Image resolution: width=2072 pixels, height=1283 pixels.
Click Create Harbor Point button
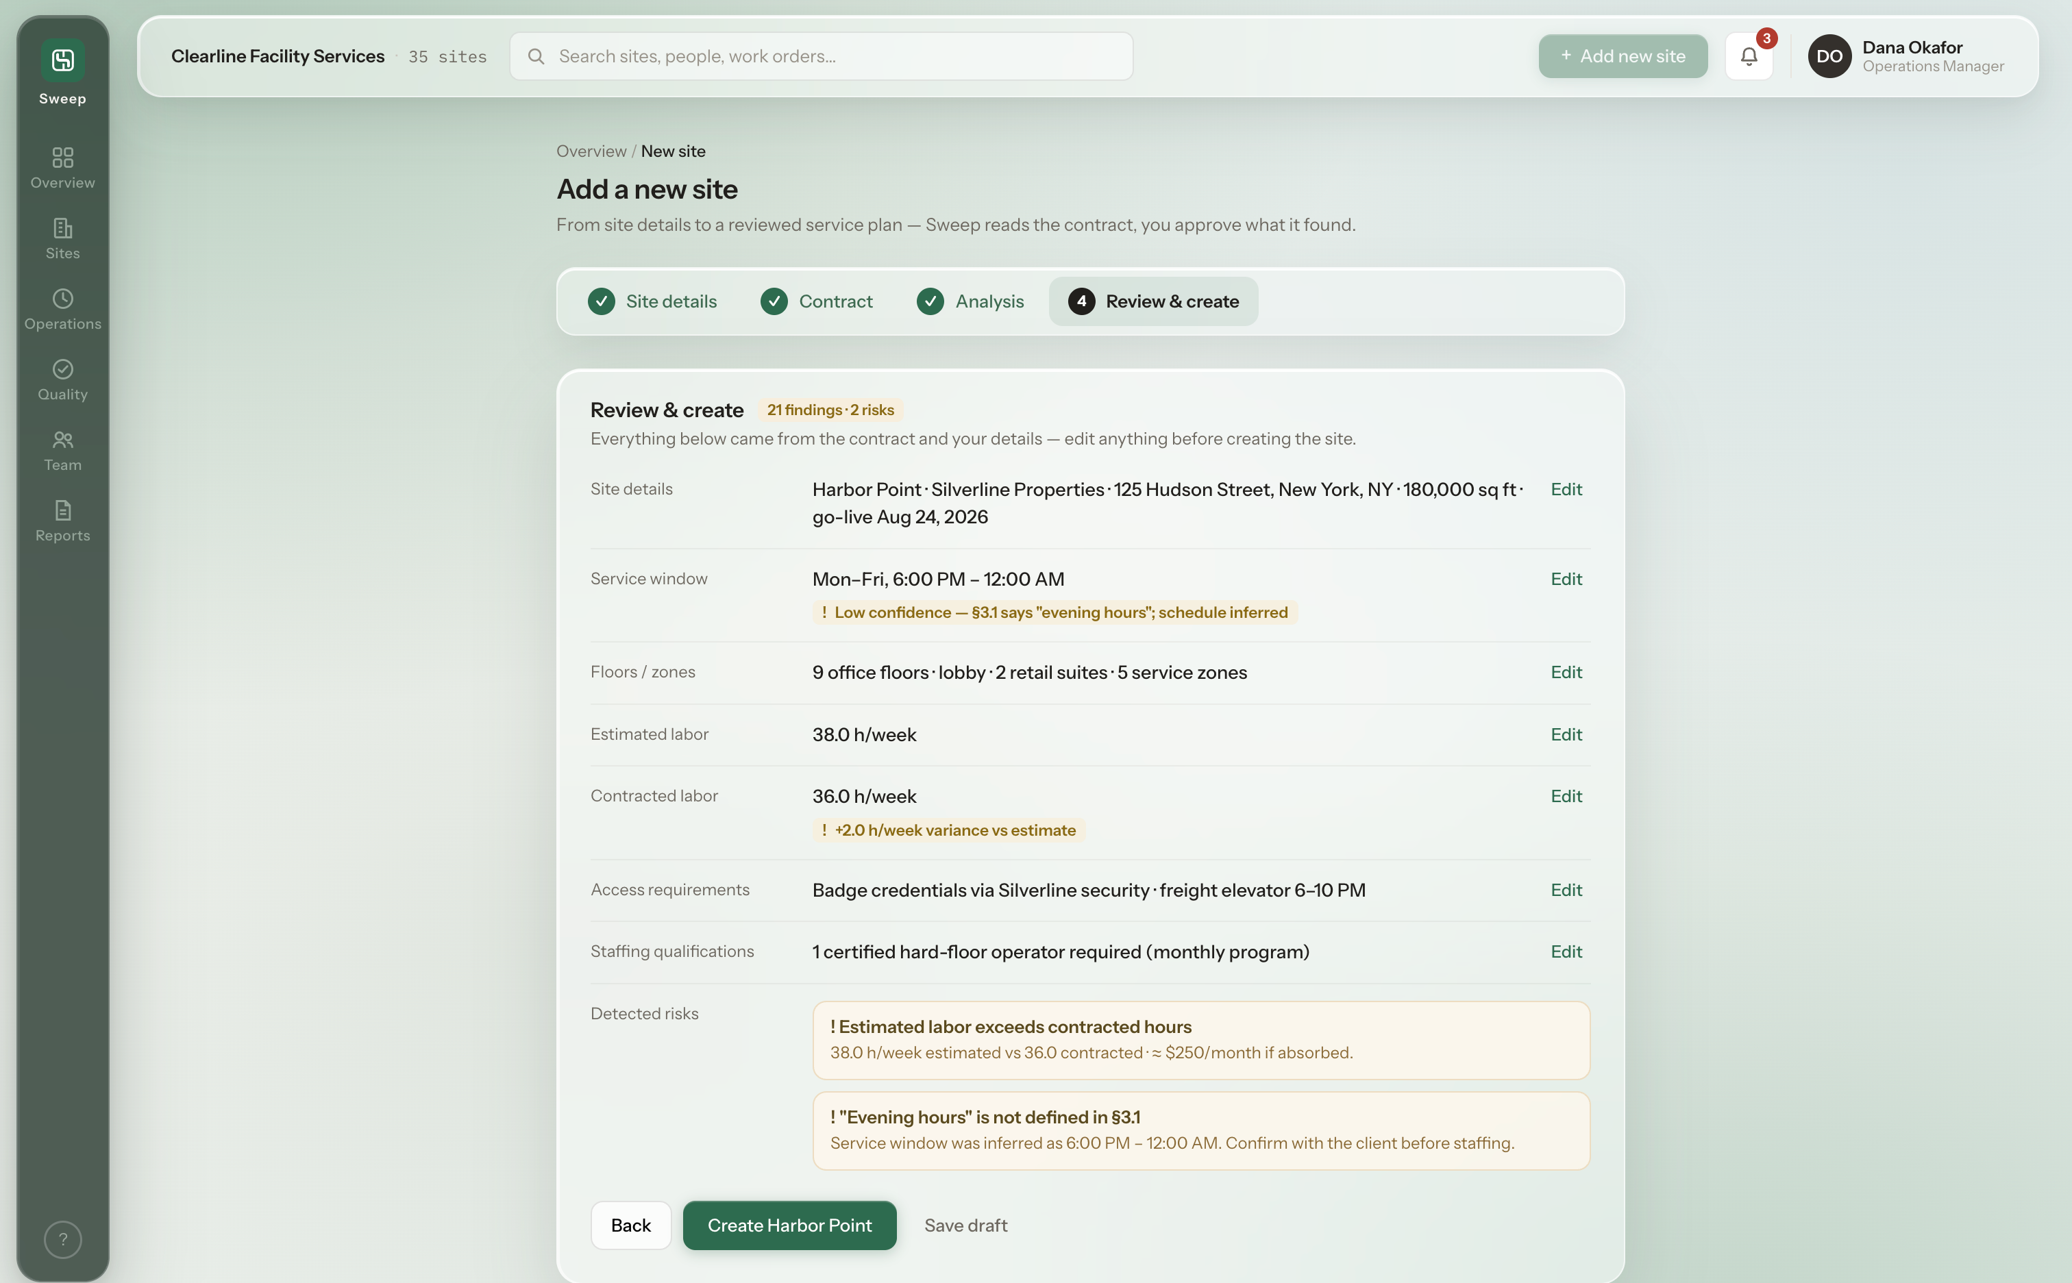coord(789,1225)
